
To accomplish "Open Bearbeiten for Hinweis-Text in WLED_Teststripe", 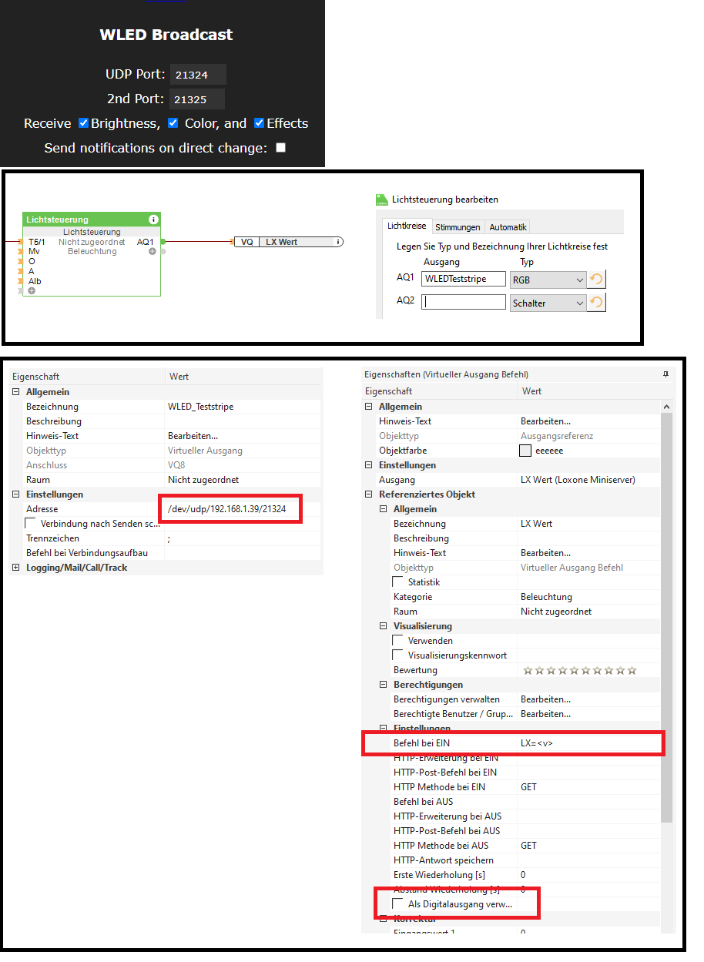I will point(193,436).
